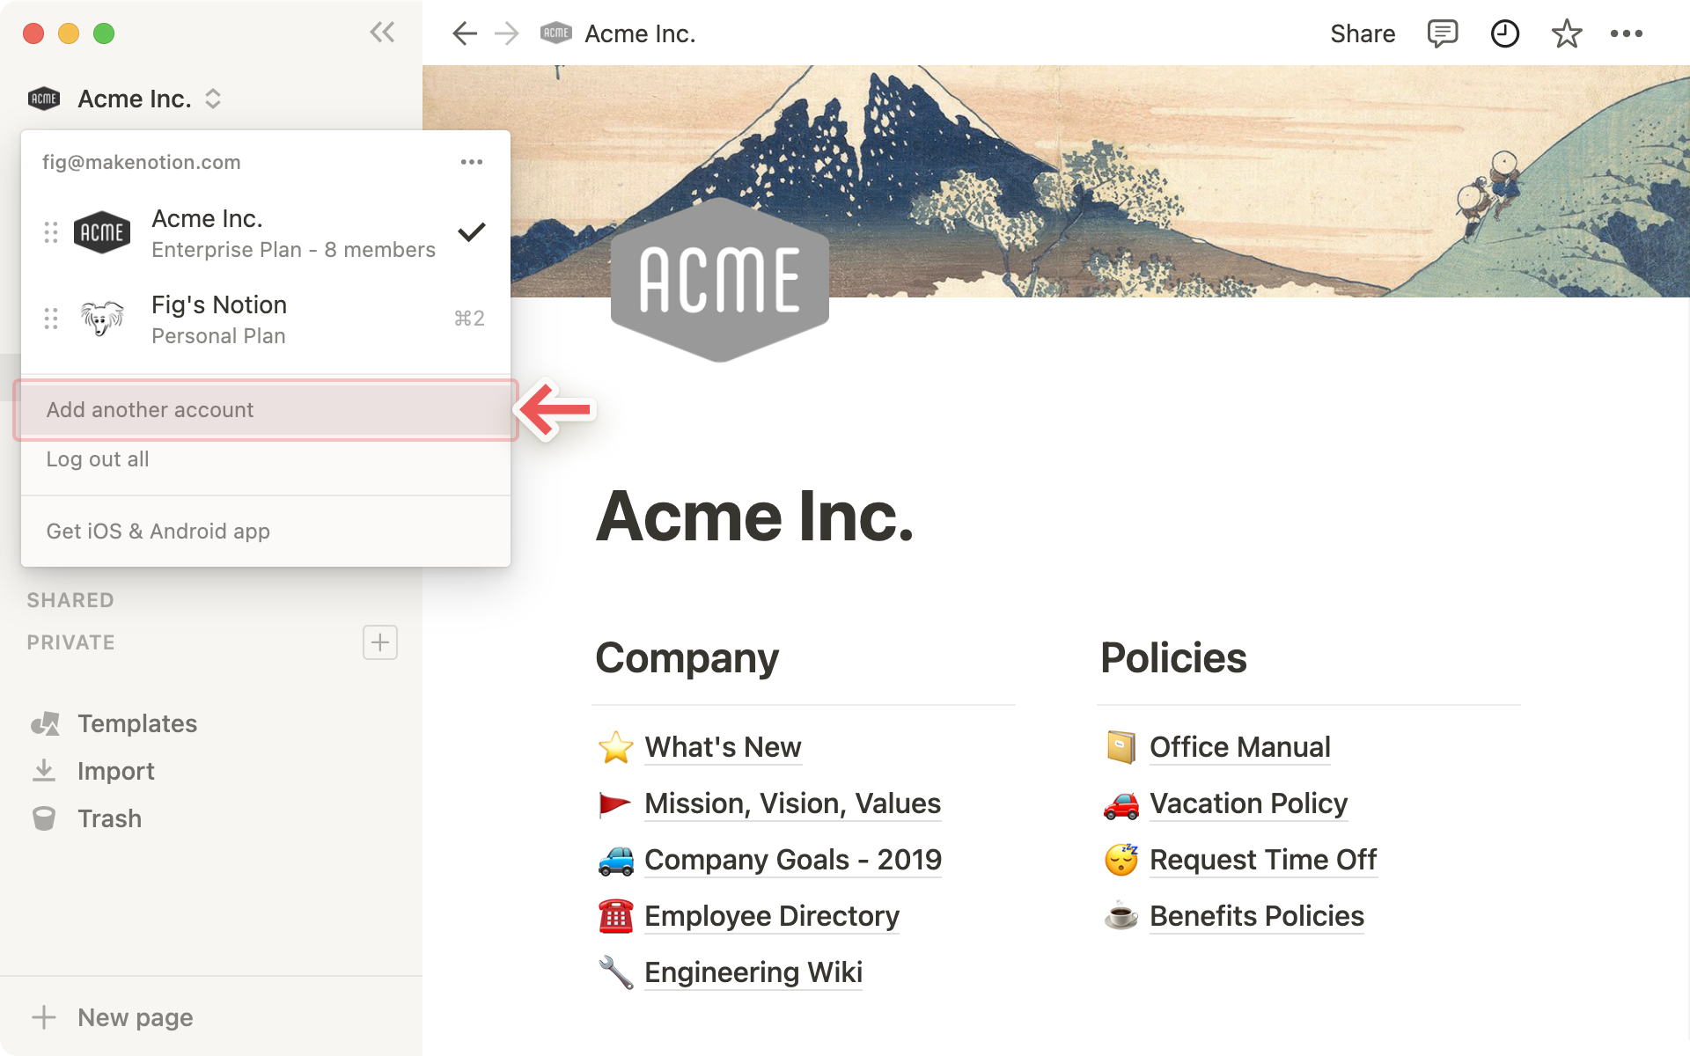Grab the Acme Inc. workspace drag handle

[x=51, y=232]
